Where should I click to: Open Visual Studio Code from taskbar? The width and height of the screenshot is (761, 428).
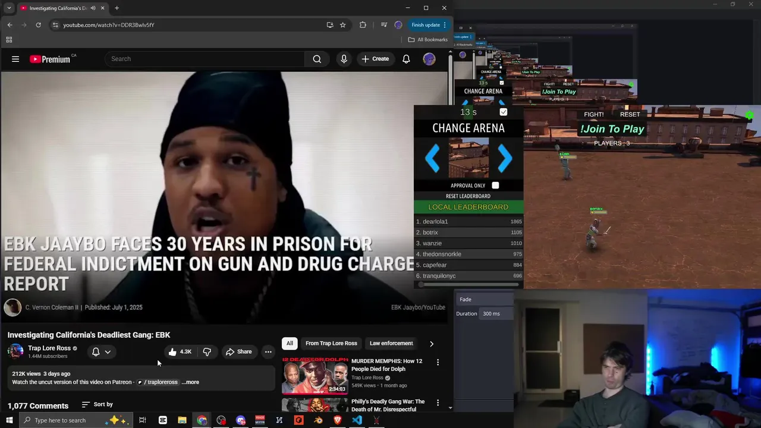[x=357, y=420]
